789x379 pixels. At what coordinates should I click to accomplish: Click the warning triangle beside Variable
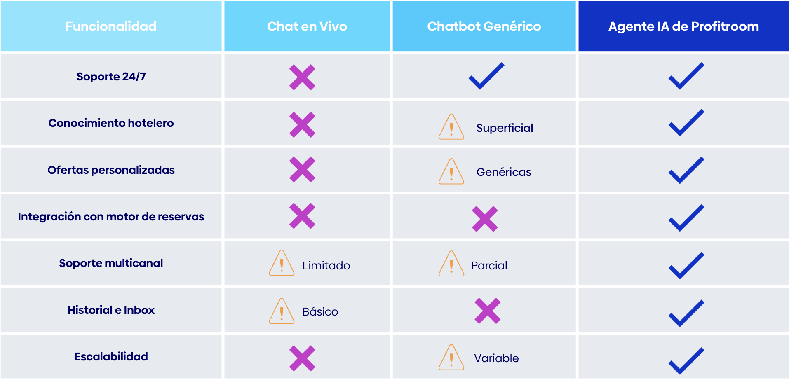pyautogui.click(x=451, y=358)
